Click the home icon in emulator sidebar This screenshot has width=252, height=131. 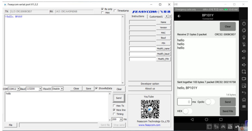point(244,100)
